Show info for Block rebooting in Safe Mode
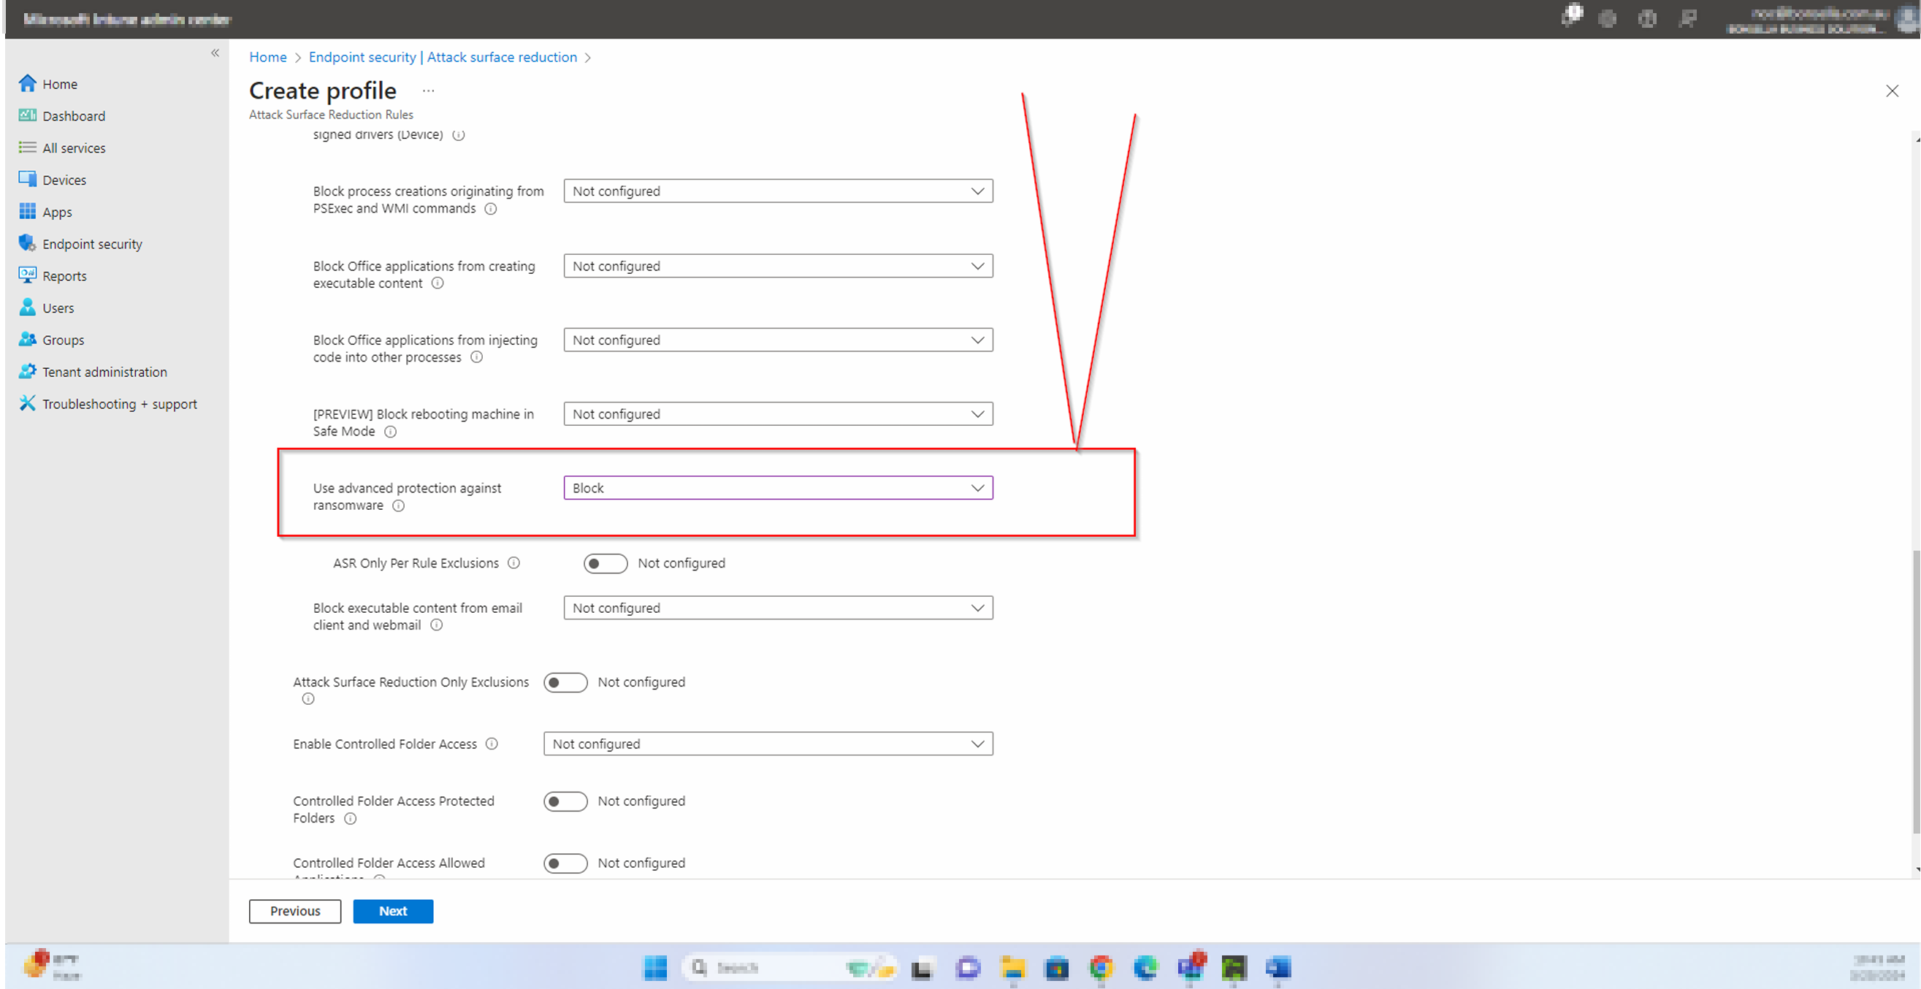 [x=390, y=432]
